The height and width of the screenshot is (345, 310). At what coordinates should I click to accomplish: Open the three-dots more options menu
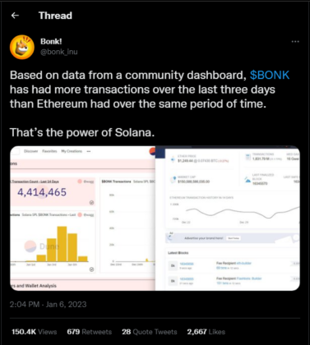tap(295, 42)
